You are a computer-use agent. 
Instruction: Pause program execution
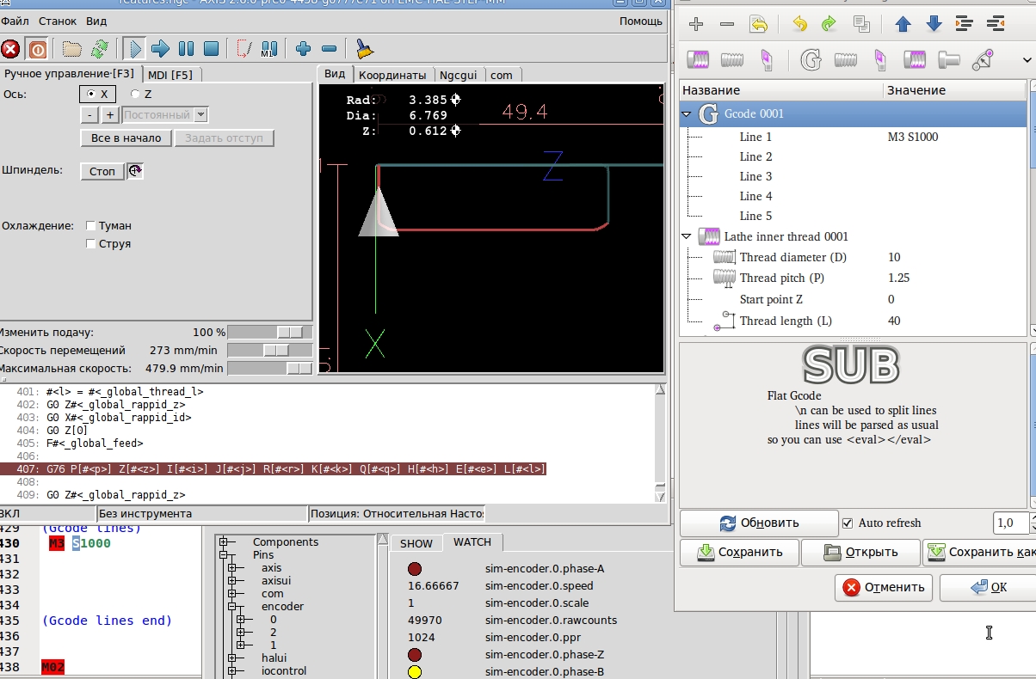(x=186, y=49)
